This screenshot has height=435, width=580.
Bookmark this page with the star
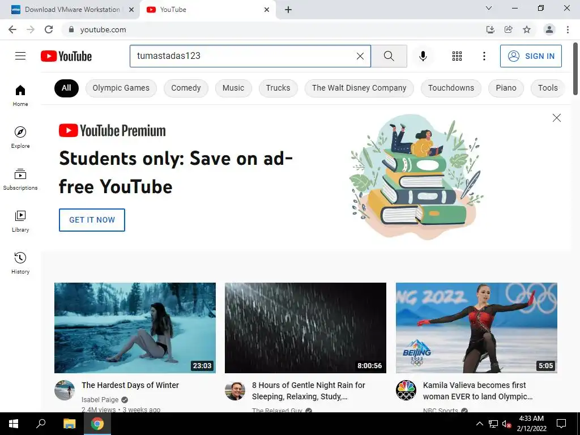[527, 29]
